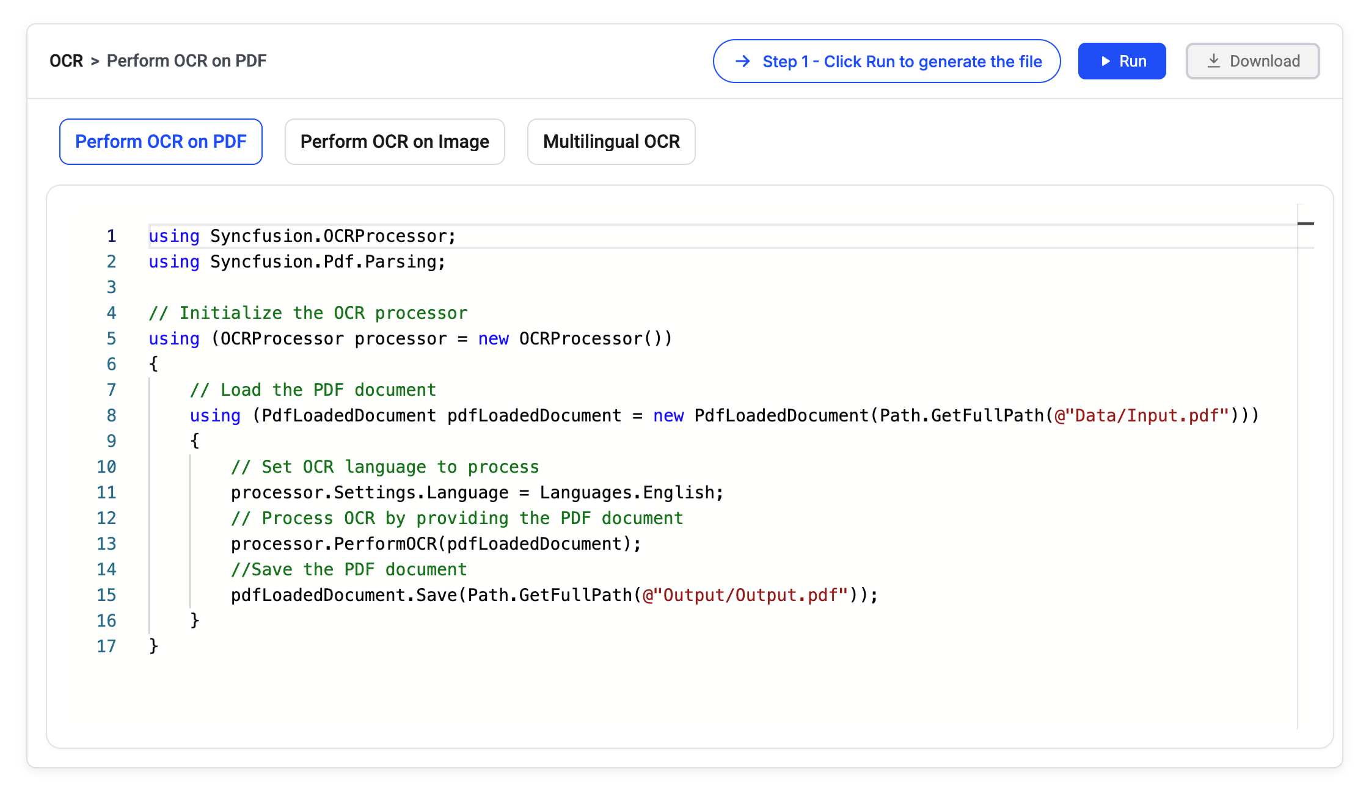The image size is (1366, 794).
Task: Click the code editor scrollbar
Action: [x=1305, y=467]
